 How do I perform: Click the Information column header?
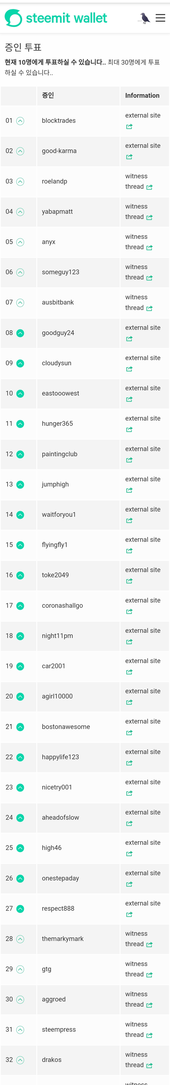coord(142,96)
